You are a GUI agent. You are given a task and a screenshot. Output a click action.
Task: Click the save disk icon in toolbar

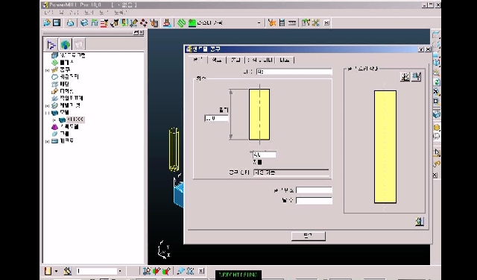pyautogui.click(x=57, y=22)
